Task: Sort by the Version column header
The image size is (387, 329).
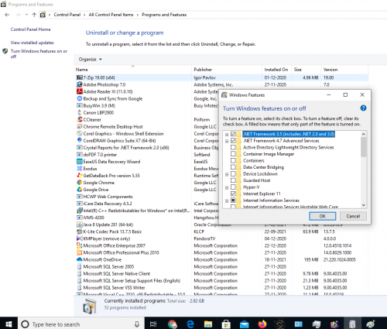Action: [x=344, y=70]
